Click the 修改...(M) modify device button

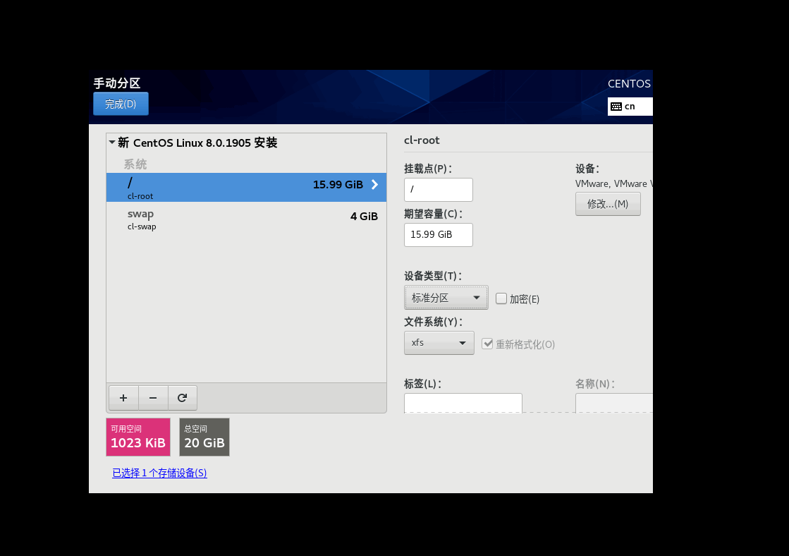pyautogui.click(x=608, y=204)
